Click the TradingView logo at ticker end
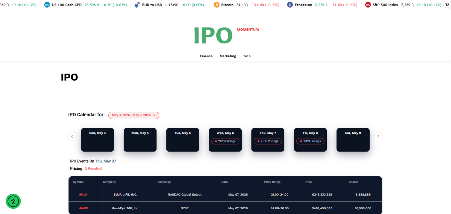Screen dimensions: 451x214 tap(447, 5)
